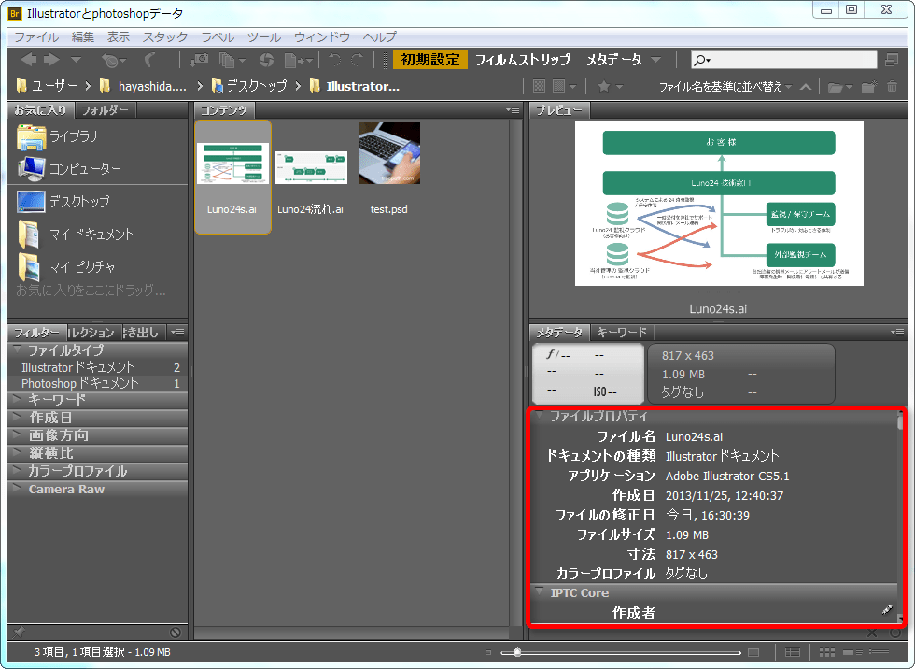Viewport: 915px width, 669px height.
Task: Open the ファイル名を基準に並べ替え sort dropdown
Action: pos(725,86)
